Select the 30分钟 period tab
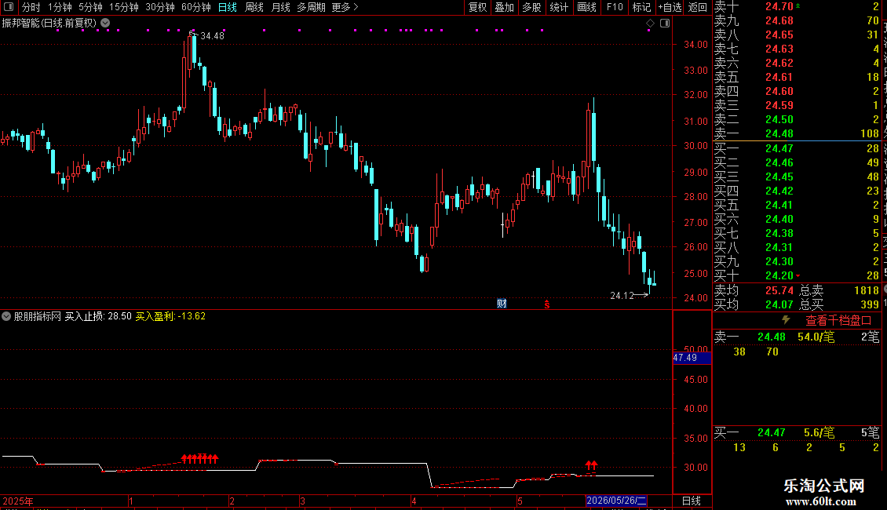Image resolution: width=887 pixels, height=510 pixels. tap(159, 7)
